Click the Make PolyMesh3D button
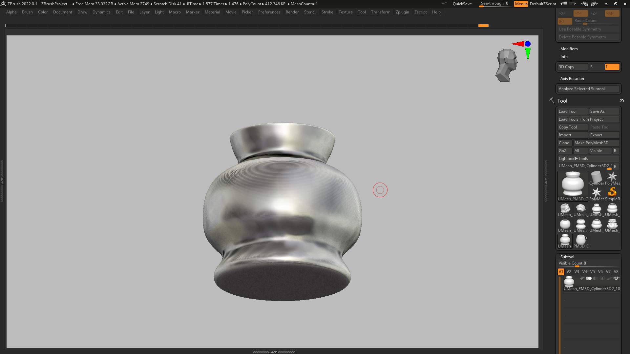 click(597, 143)
